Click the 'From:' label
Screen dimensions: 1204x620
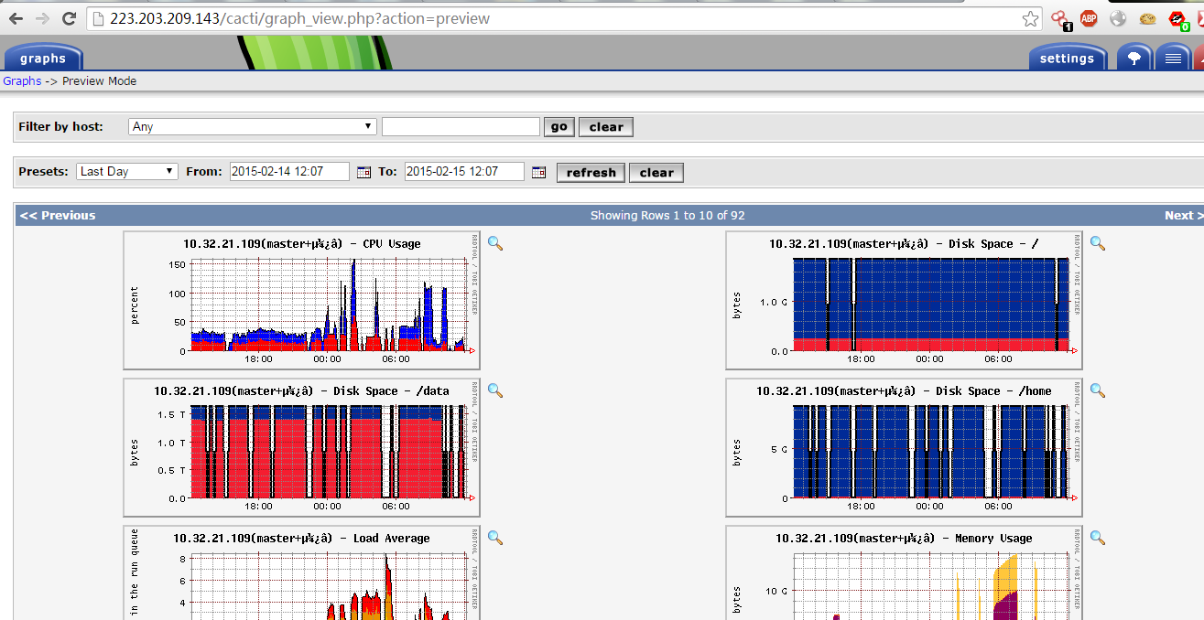(204, 171)
